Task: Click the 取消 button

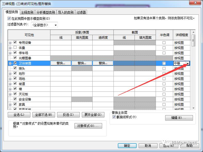Action: pos(148,146)
